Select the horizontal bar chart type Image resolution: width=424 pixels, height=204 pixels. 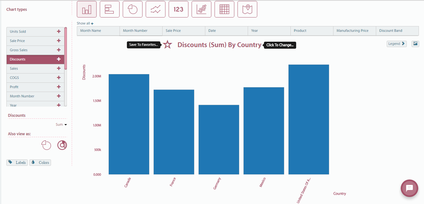click(110, 9)
